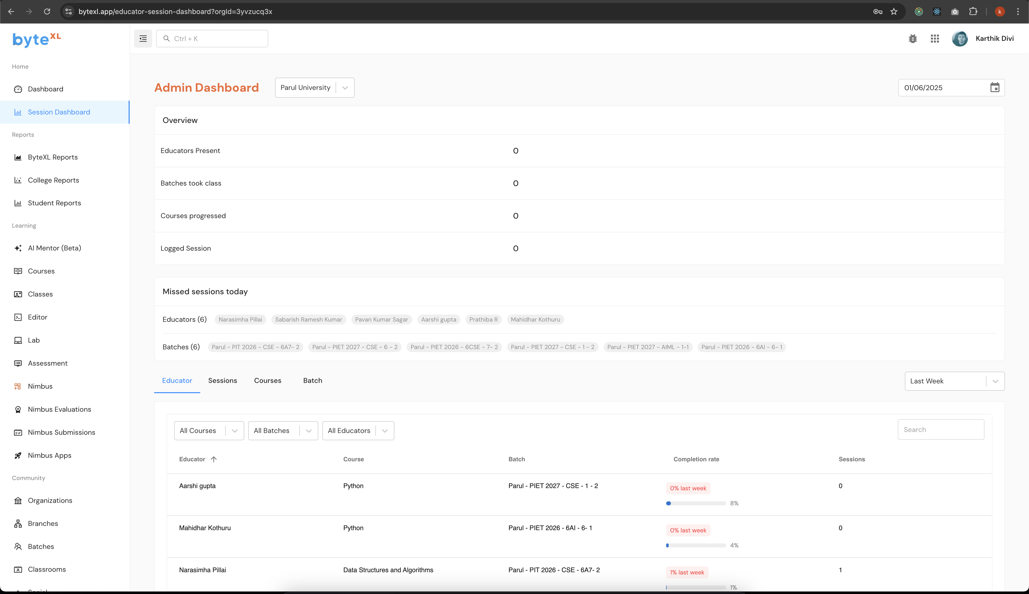Switch to the Sessions tab
The image size is (1029, 594).
pyautogui.click(x=223, y=380)
